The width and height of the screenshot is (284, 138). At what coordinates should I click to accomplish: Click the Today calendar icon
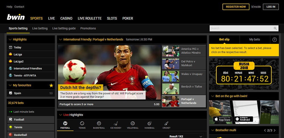(11, 47)
